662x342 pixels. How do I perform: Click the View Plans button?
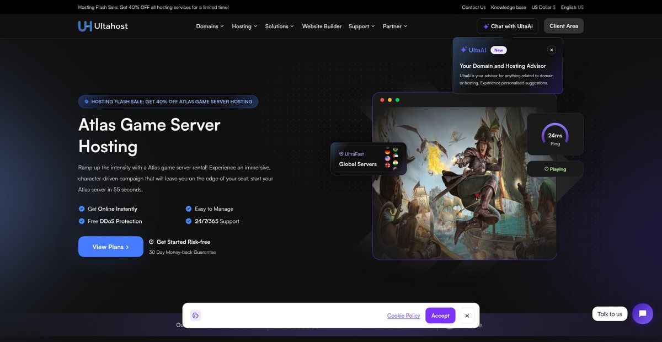tap(111, 247)
